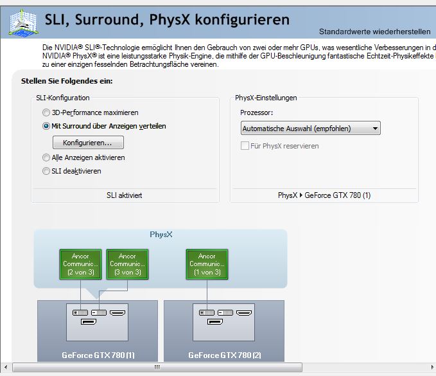Click first DVI port on GeForce GTX 780 (1)
Viewport: 436px width, 376px height.
pyautogui.click(x=80, y=313)
